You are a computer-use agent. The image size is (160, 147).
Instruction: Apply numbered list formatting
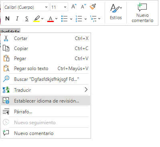(x=79, y=18)
